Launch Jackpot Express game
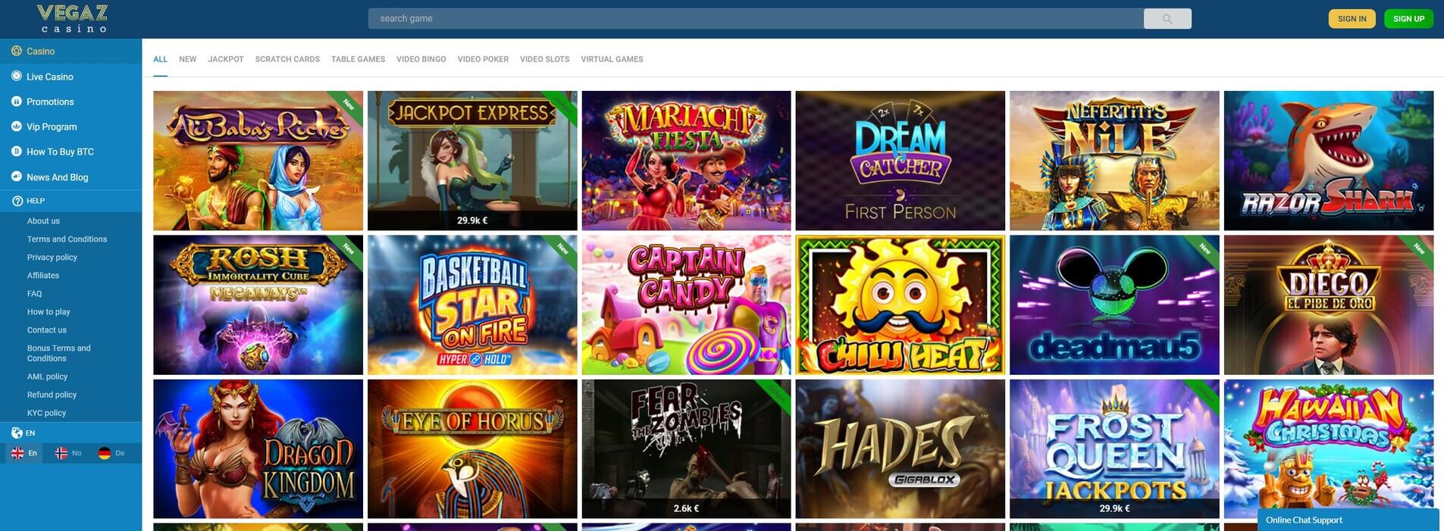Viewport: 1444px width, 531px height. pos(472,161)
